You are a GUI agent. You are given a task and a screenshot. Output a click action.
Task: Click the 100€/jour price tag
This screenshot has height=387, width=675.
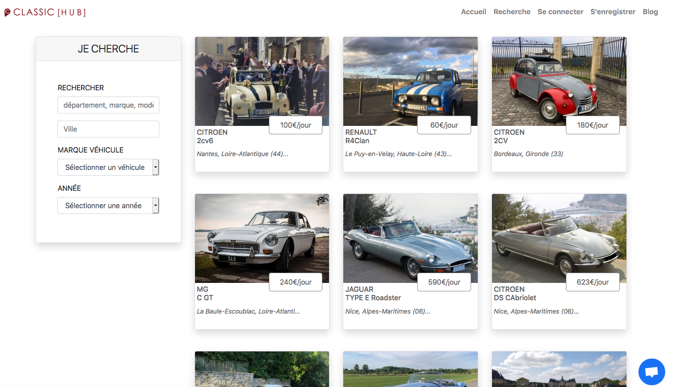click(296, 125)
